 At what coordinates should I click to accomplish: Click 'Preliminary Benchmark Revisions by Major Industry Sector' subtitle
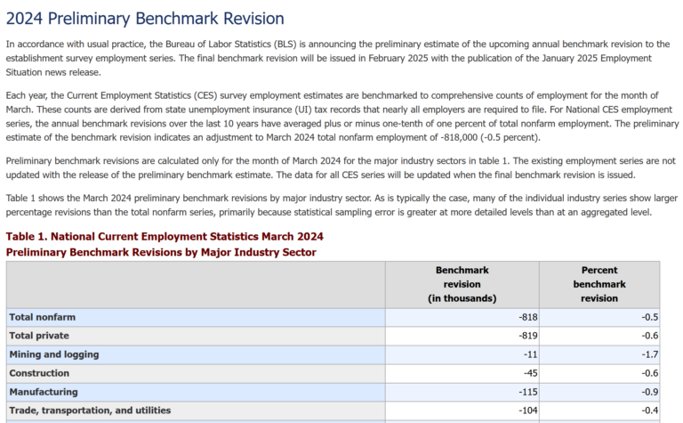click(161, 252)
